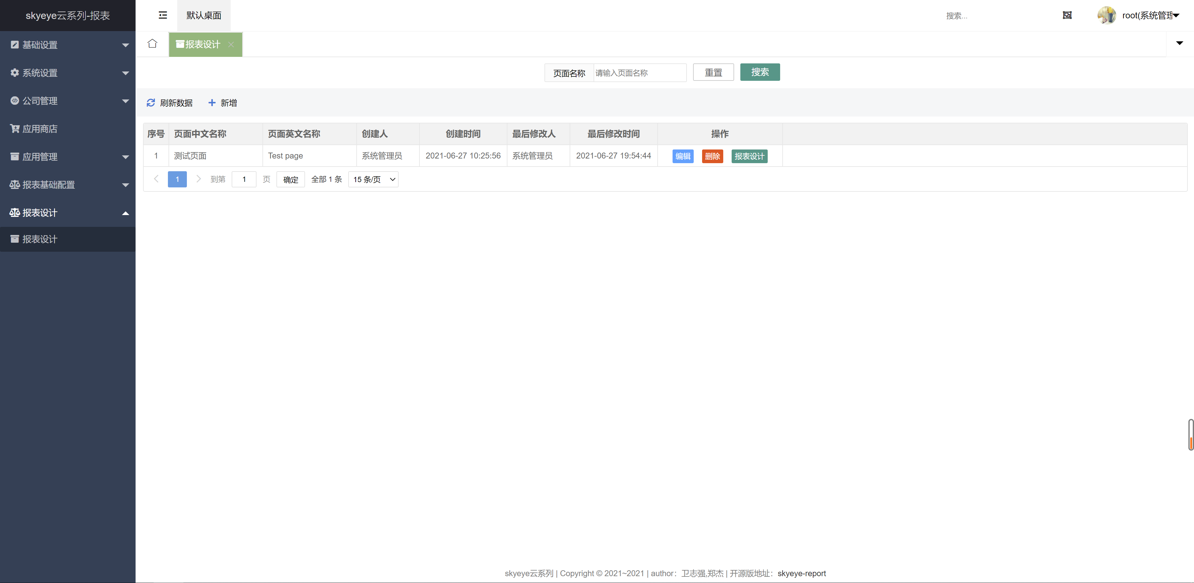The image size is (1194, 583).
Task: Expand the 公司管理 menu arrow
Action: tap(125, 101)
